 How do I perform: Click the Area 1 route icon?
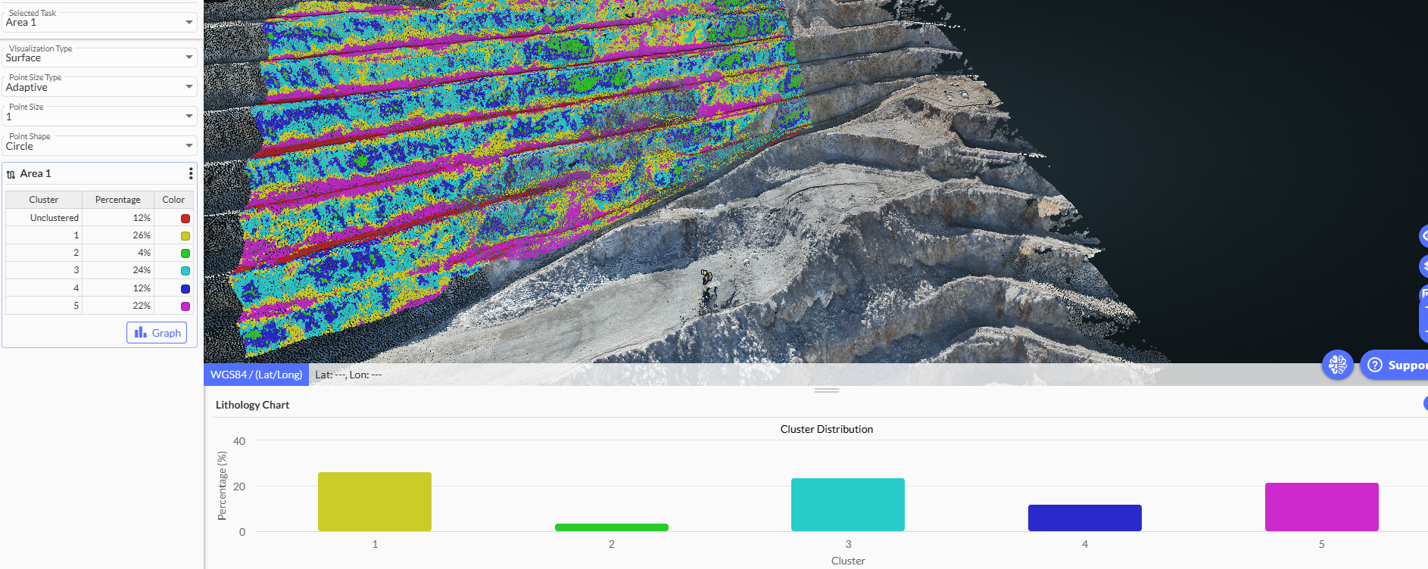pyautogui.click(x=11, y=175)
